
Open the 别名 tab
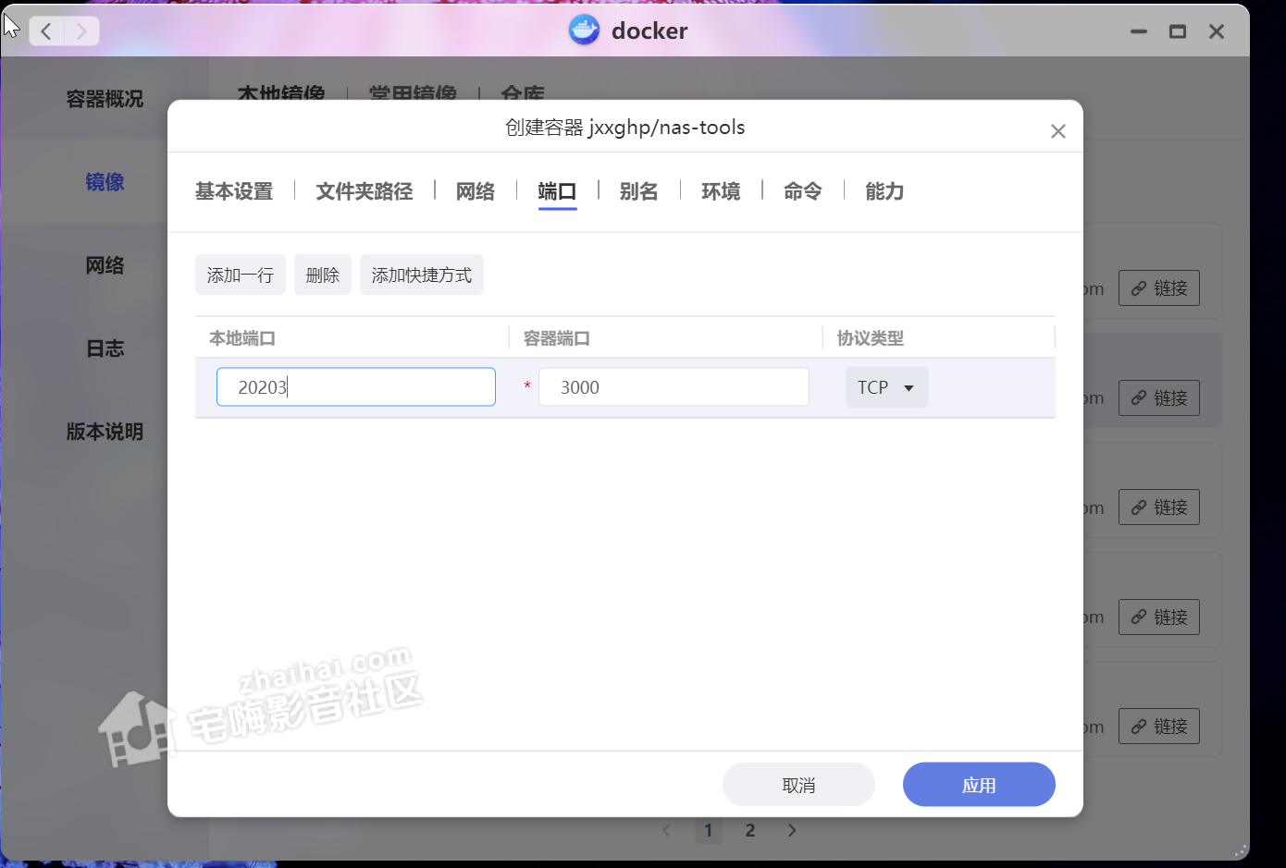(x=639, y=191)
